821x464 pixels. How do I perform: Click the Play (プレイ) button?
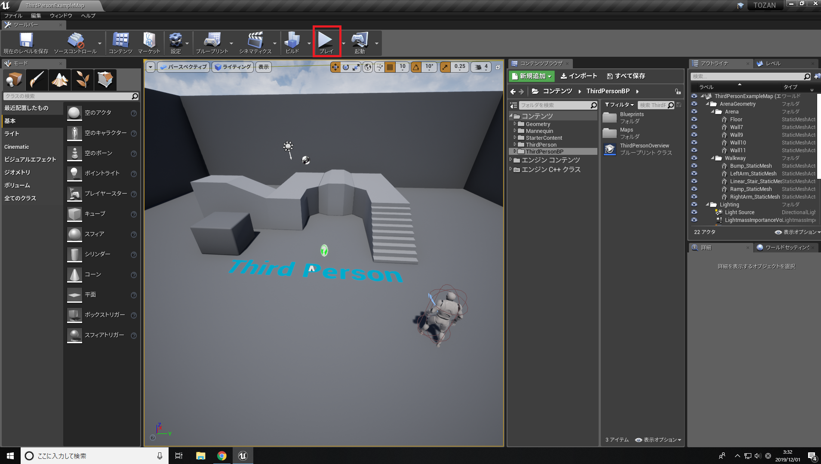(326, 42)
